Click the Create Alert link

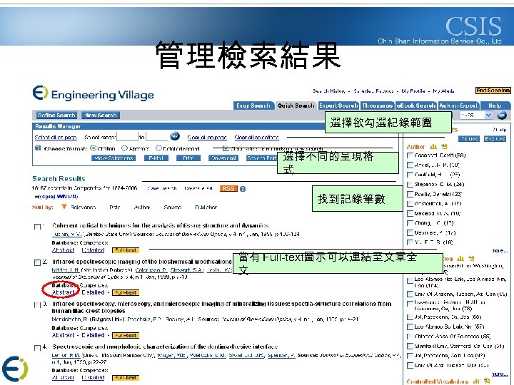pyautogui.click(x=198, y=188)
